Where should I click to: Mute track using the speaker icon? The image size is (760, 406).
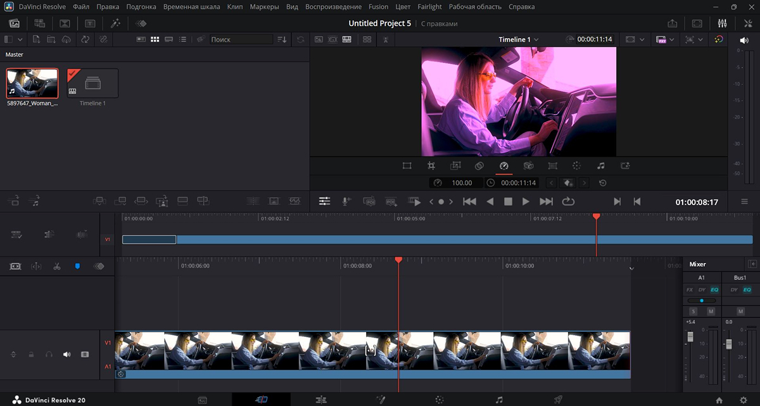[x=66, y=355]
